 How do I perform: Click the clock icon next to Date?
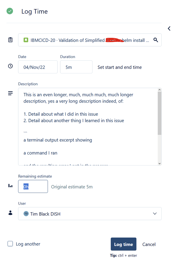coord(10,66)
